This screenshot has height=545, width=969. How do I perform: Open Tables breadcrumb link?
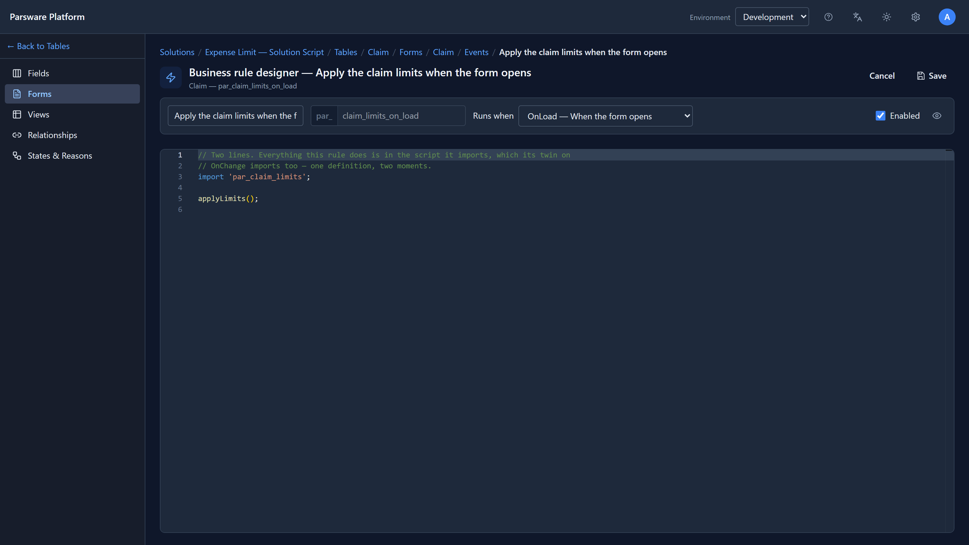tap(346, 52)
